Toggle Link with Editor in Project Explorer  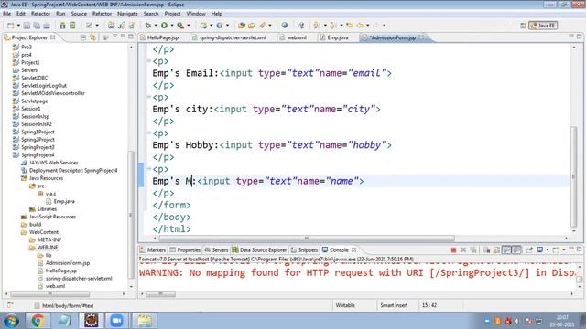coord(92,37)
